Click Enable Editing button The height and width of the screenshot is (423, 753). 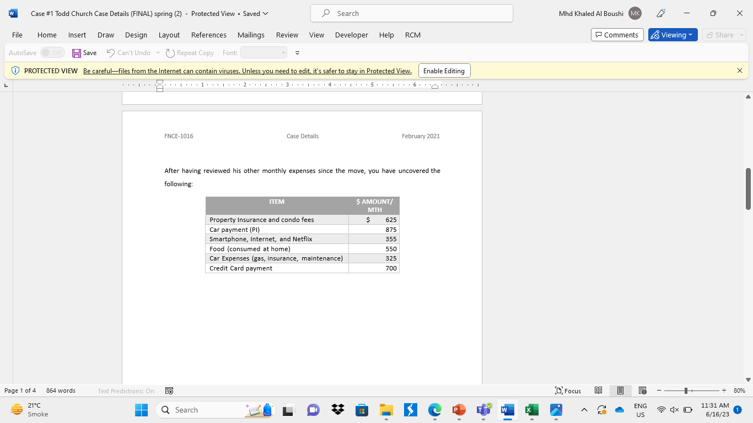444,70
